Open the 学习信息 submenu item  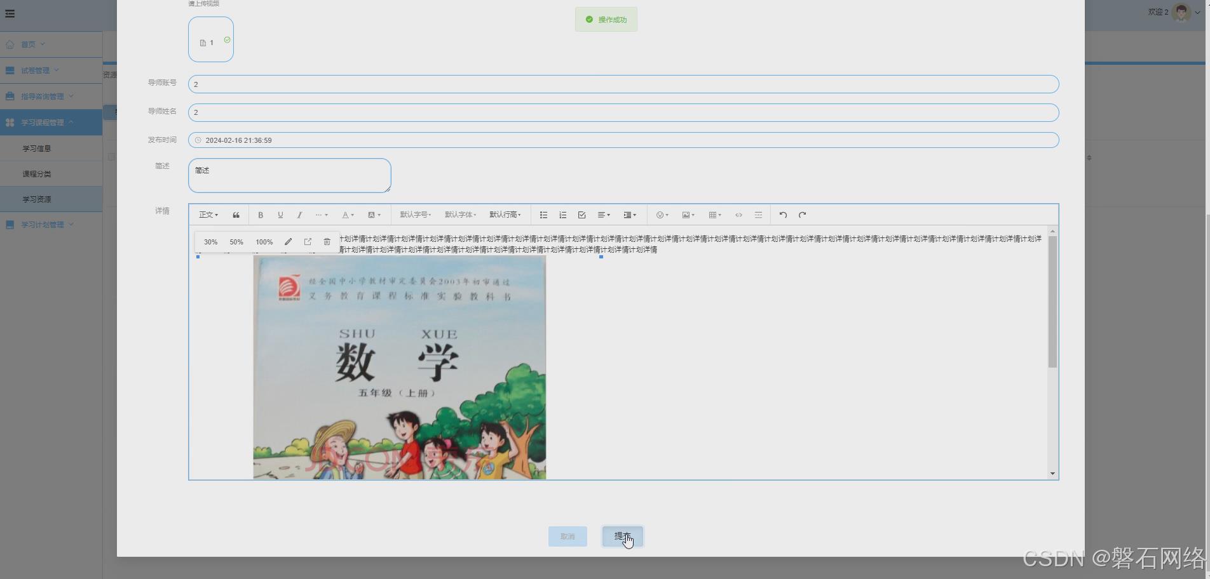[51, 149]
